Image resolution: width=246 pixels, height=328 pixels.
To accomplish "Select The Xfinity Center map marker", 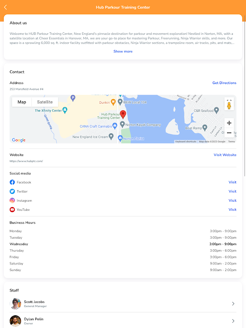I will tap(65, 110).
